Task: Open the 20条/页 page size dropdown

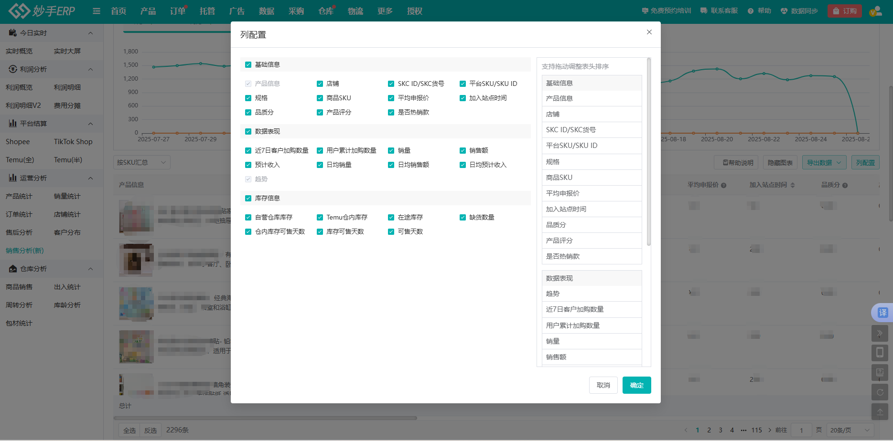Action: coord(849,430)
